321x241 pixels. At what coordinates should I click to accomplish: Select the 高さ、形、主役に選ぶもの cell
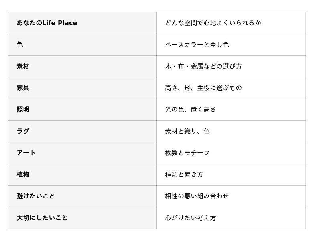tap(231, 88)
